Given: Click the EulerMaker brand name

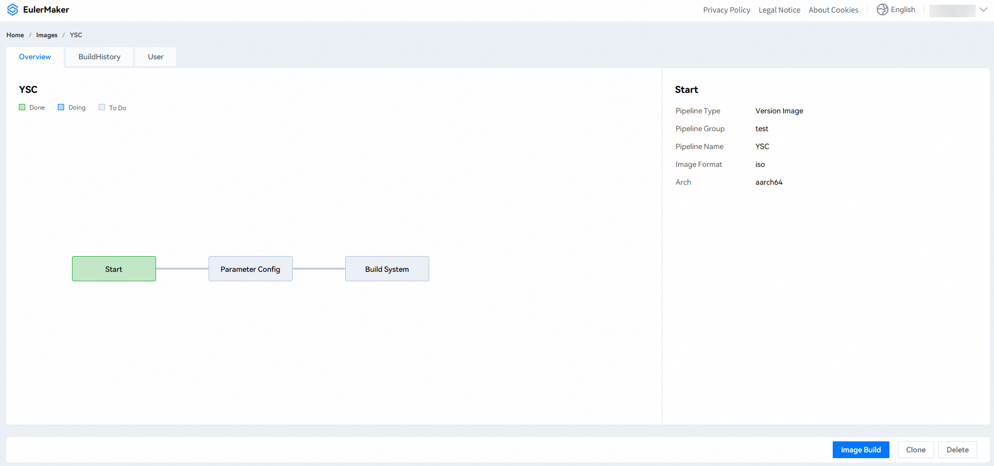Looking at the screenshot, I should (46, 10).
